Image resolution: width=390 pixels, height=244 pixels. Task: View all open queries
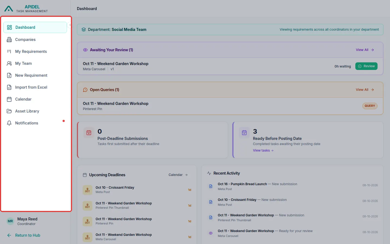[365, 90]
